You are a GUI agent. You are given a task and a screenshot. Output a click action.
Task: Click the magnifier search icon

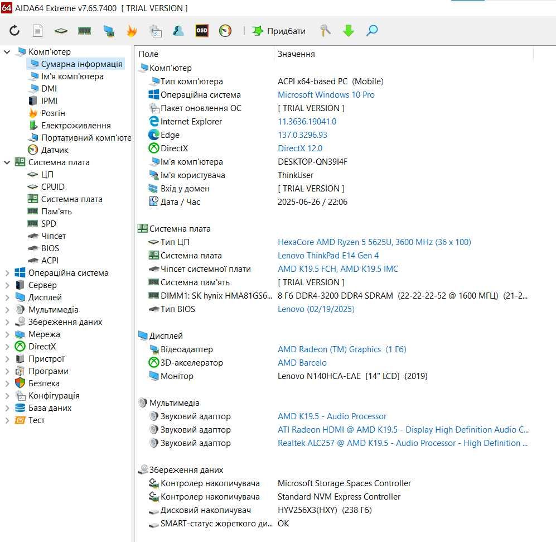(372, 31)
